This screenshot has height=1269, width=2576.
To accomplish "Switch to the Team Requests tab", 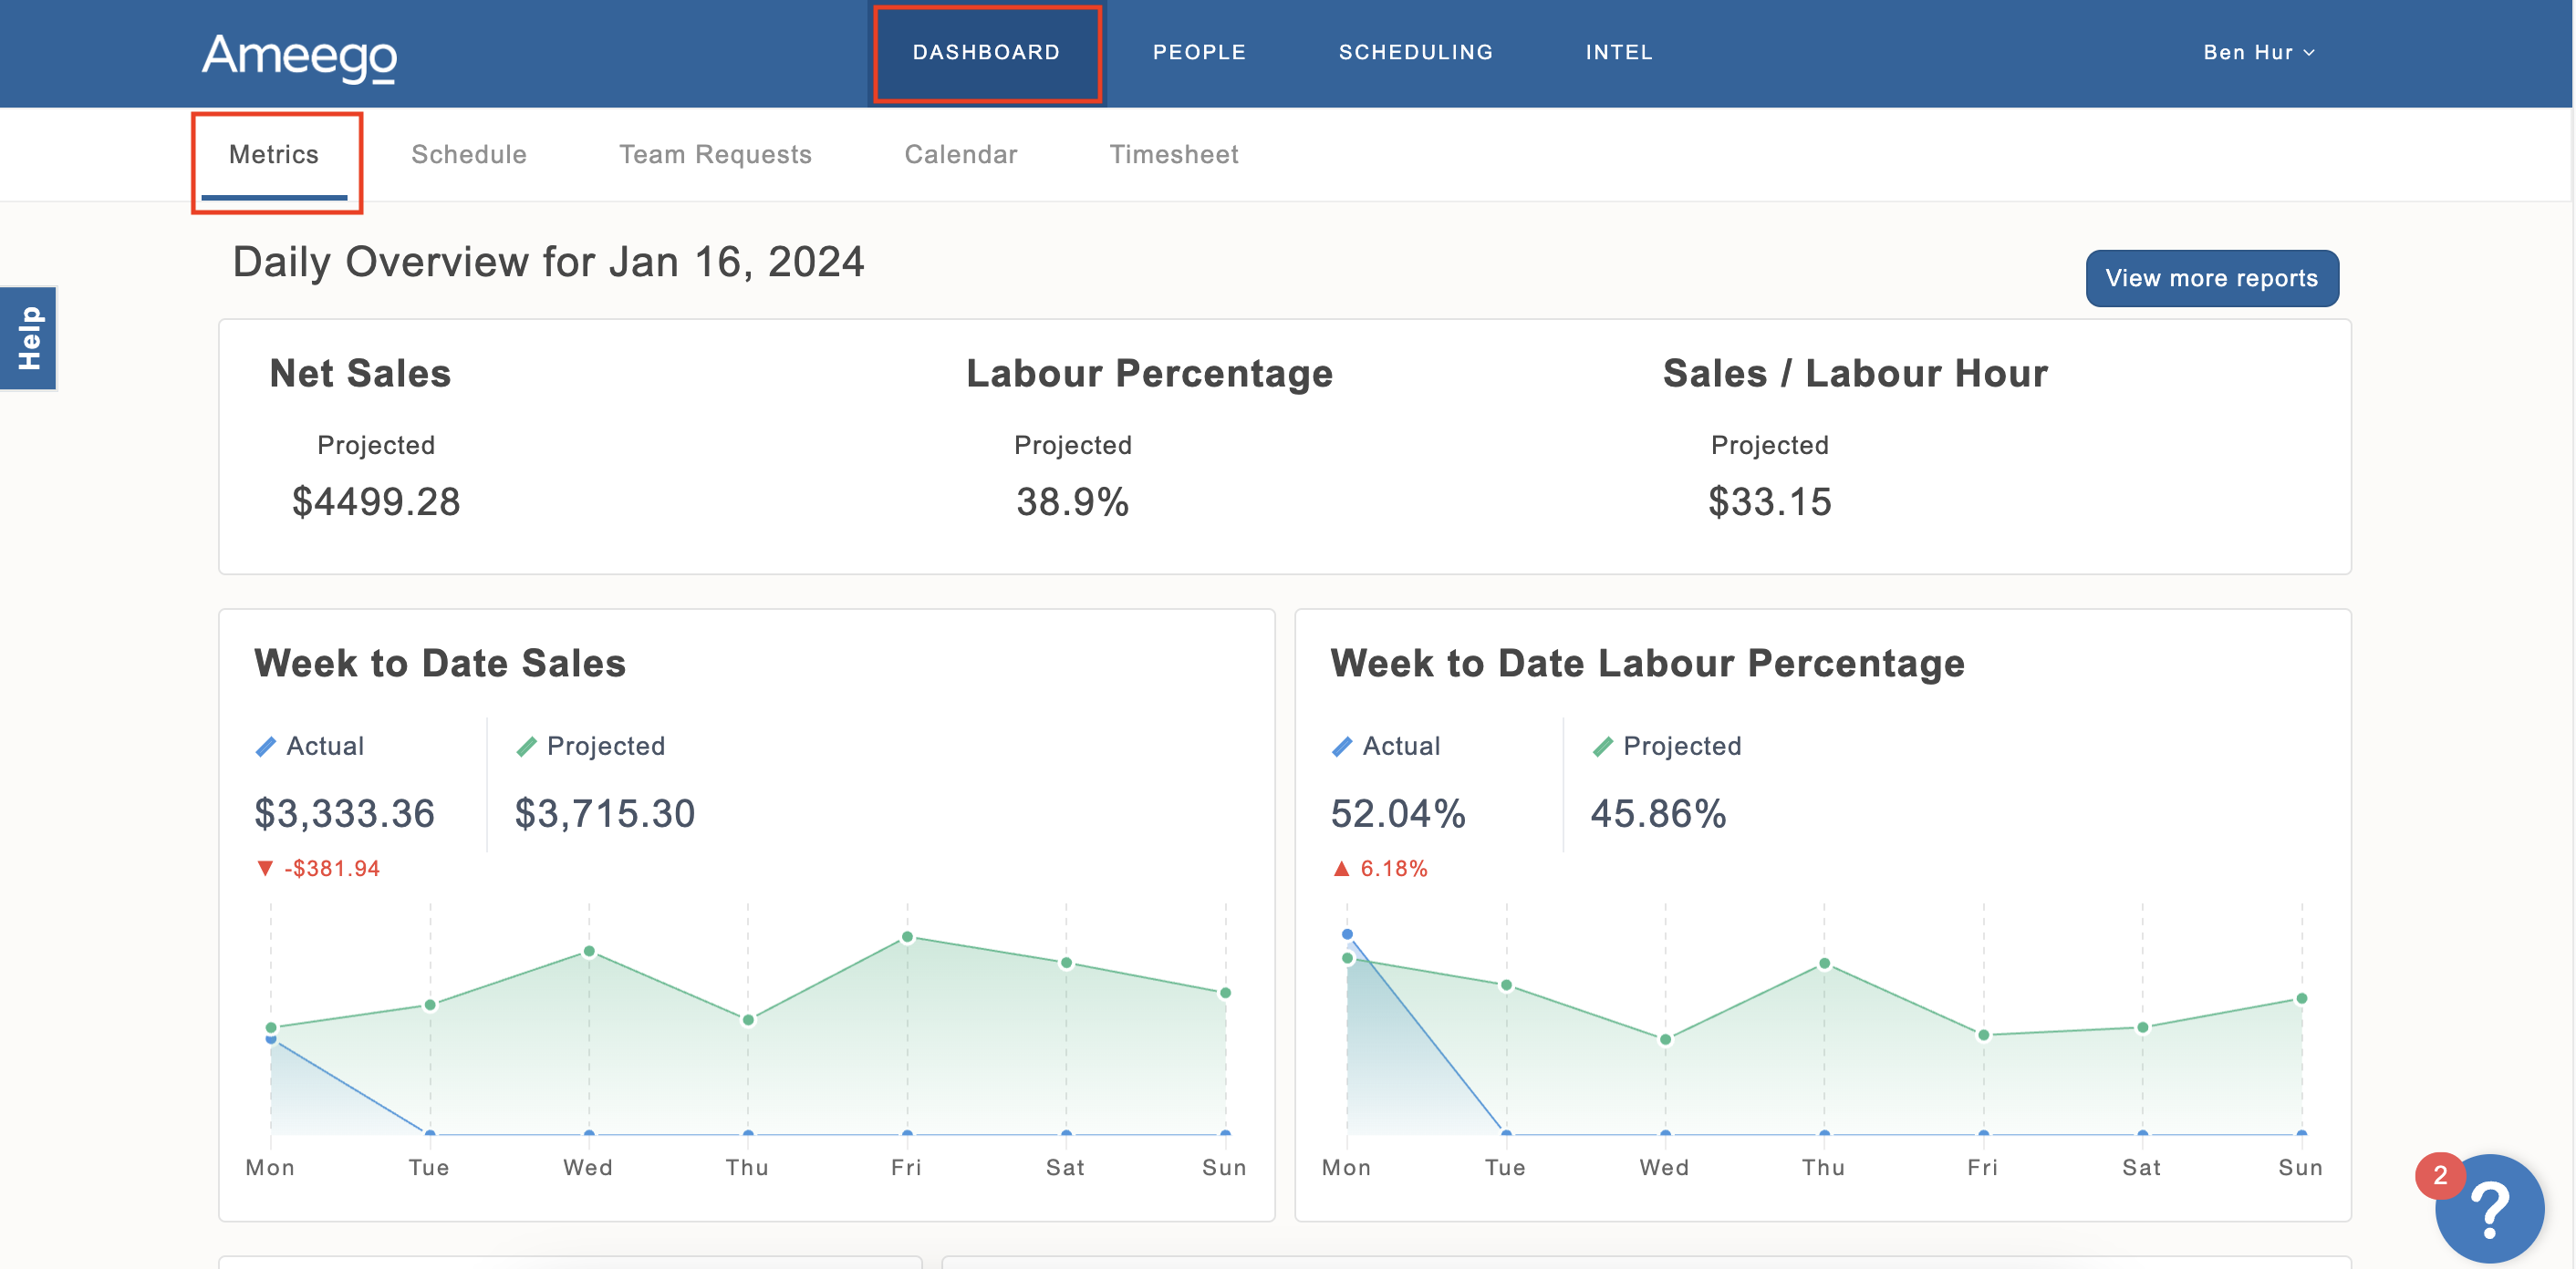I will [714, 154].
